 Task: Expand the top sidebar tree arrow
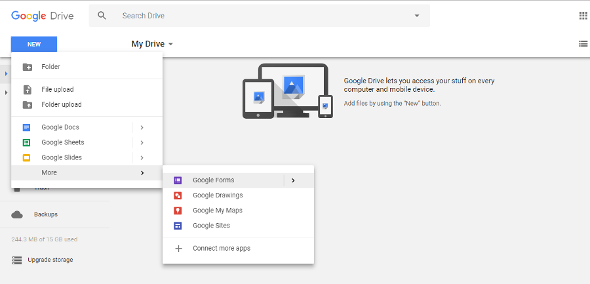[6, 73]
